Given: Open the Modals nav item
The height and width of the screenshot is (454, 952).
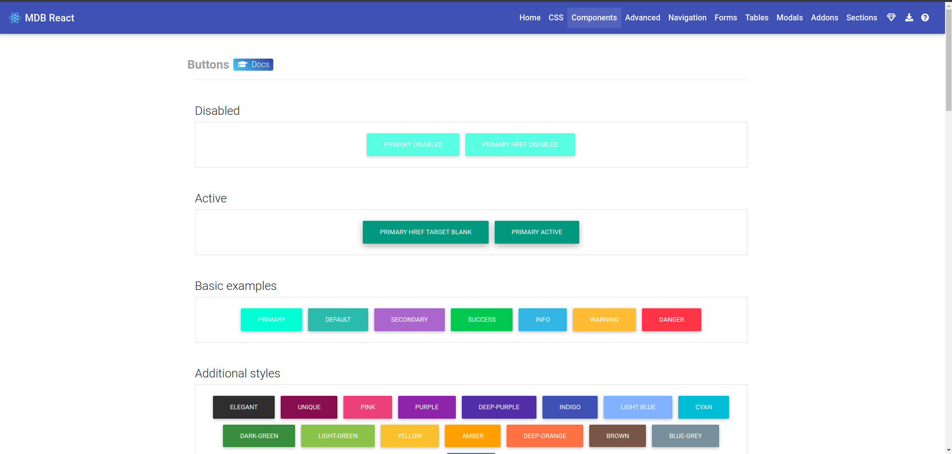Looking at the screenshot, I should (789, 17).
